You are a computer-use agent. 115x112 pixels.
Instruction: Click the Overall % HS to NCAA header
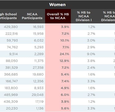[x=58, y=16]
